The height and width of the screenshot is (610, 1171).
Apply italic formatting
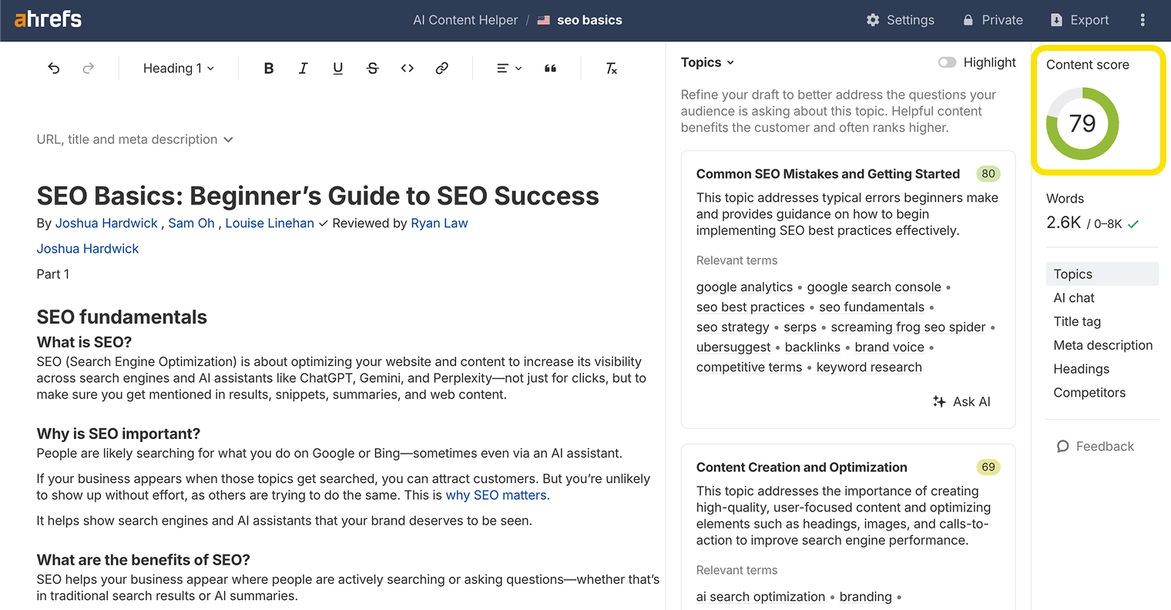coord(303,68)
